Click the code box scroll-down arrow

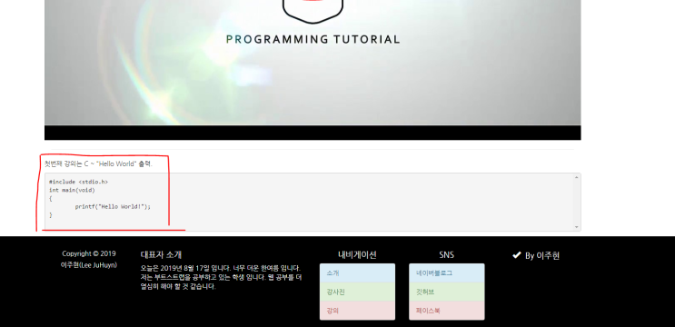click(576, 227)
